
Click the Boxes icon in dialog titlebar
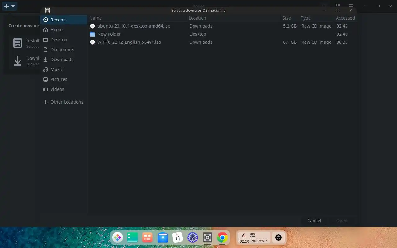47,10
